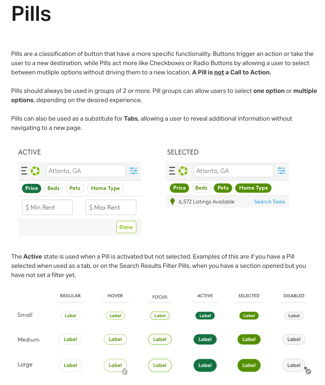Click the Done button
Viewport: 325px width, 385px height.
pyautogui.click(x=126, y=227)
